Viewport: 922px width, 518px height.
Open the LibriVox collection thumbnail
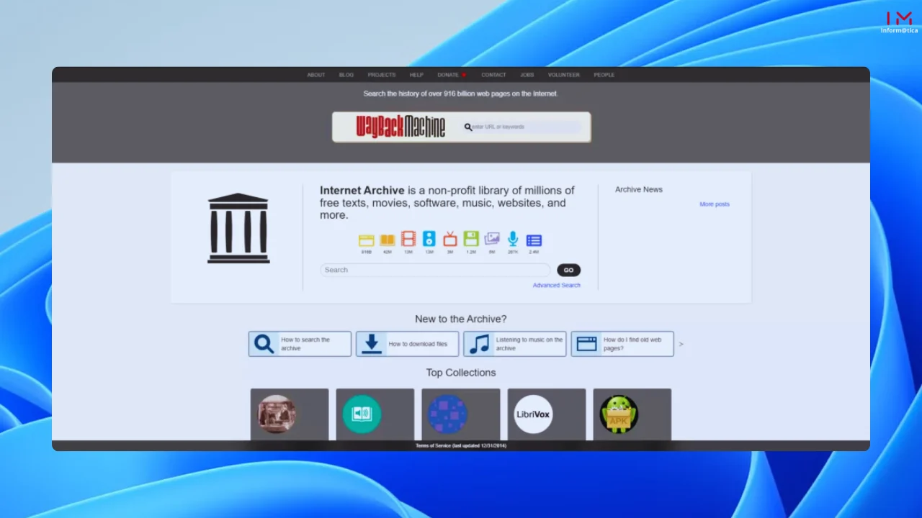(533, 414)
